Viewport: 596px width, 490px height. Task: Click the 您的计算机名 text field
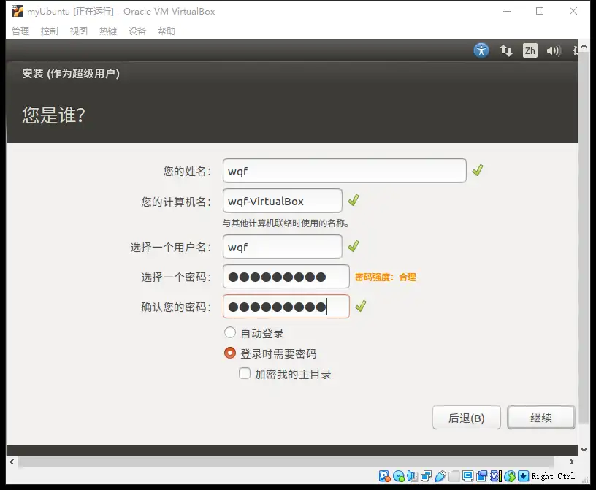282,201
